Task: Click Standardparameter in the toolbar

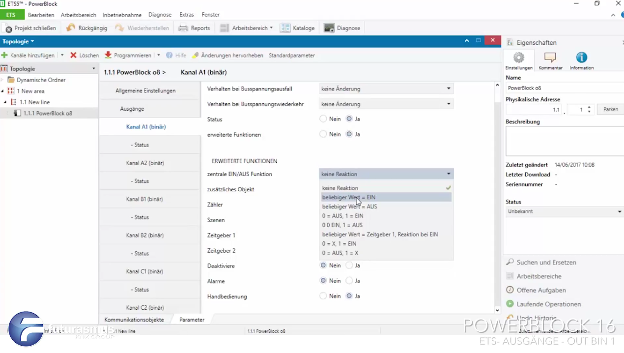Action: [292, 56]
